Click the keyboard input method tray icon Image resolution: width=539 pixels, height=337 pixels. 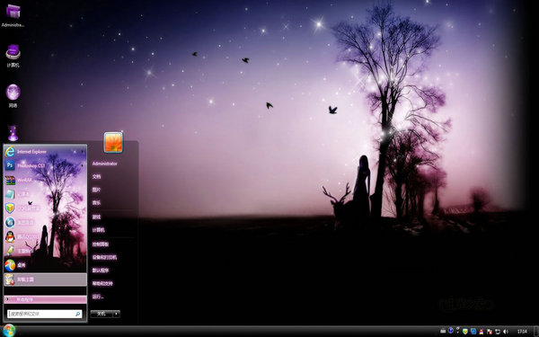(444, 331)
